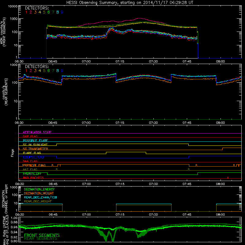Click 07:45 time label under flags plot

pos(187,184)
